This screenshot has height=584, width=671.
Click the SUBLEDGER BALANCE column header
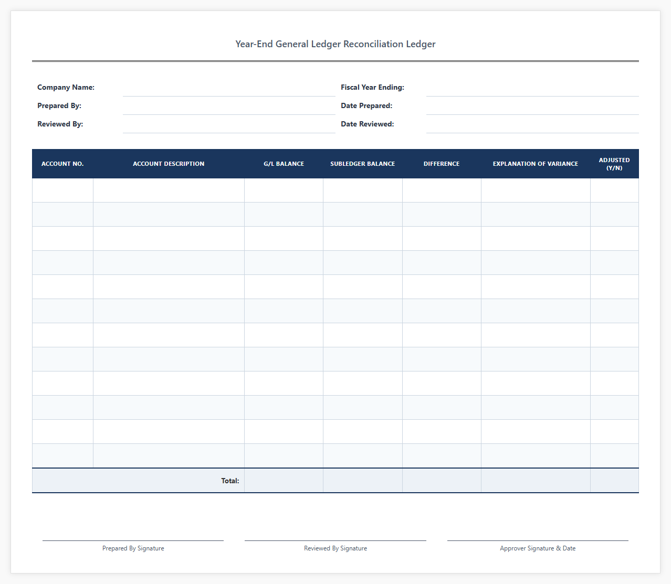363,164
